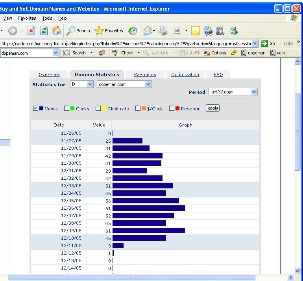Click the Print icon in toolbar
This screenshot has width=303, height=281.
tap(163, 31)
